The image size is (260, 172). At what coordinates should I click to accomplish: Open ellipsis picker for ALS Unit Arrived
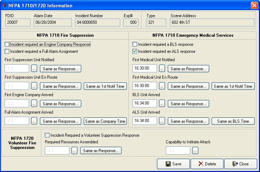(x=162, y=121)
